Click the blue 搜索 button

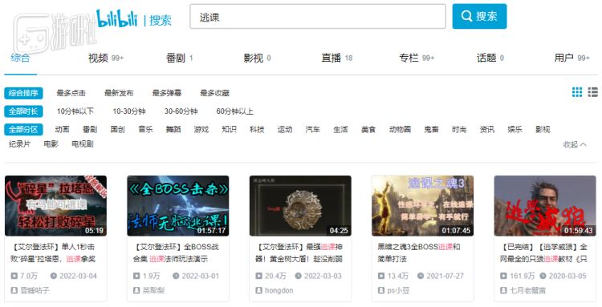point(479,17)
